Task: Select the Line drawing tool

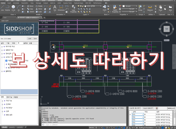Action: point(2,8)
